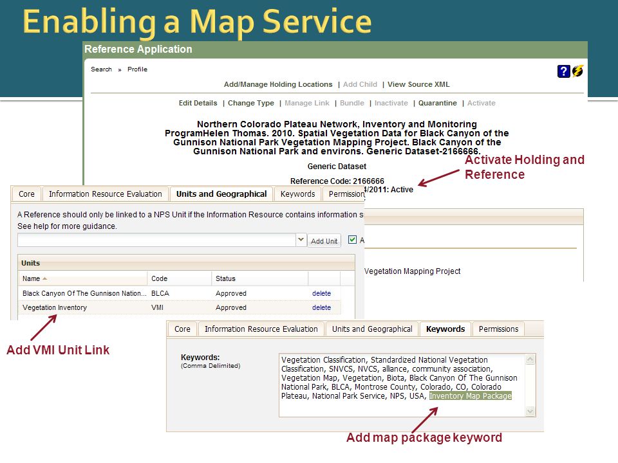Open the partially hidden Permission tab above Units

click(344, 194)
